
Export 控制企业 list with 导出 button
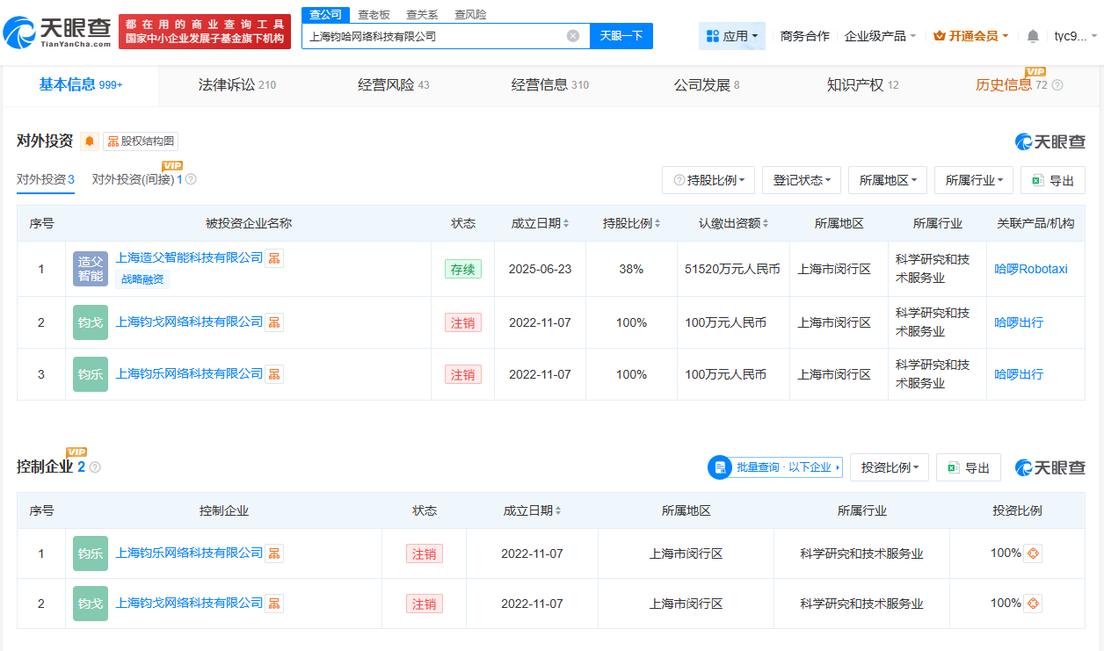[968, 468]
